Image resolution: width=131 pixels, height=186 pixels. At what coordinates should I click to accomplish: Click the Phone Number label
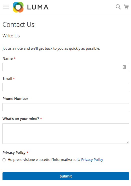coord(15,99)
